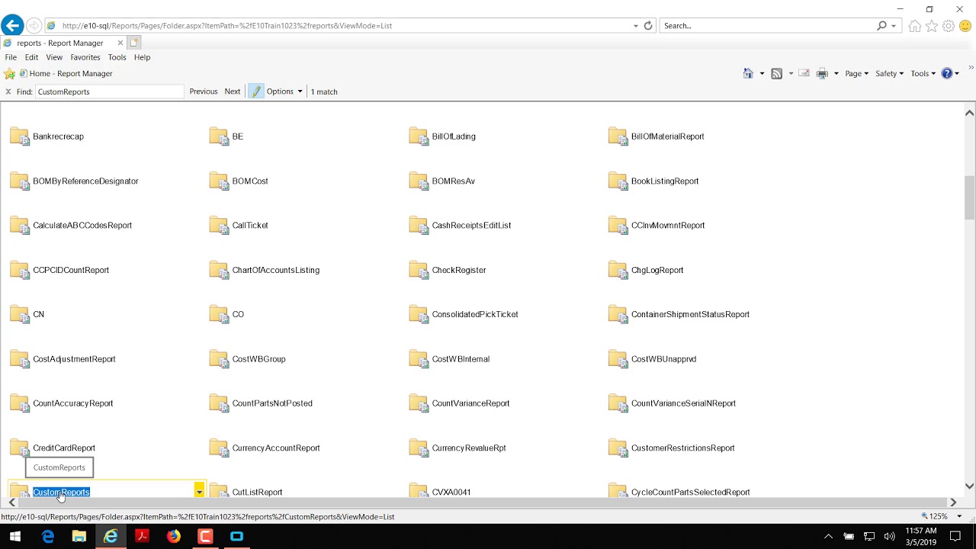The image size is (976, 549).
Task: Click the vertical scrollbar thumb
Action: pos(969,197)
